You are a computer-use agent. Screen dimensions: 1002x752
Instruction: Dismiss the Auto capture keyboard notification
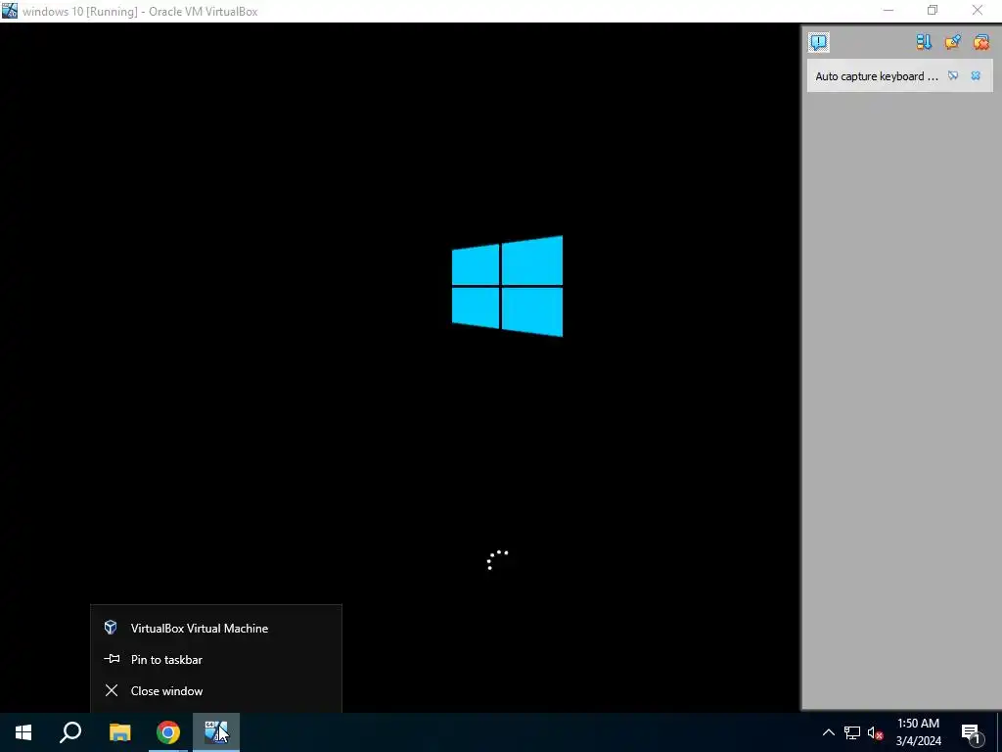(x=976, y=75)
